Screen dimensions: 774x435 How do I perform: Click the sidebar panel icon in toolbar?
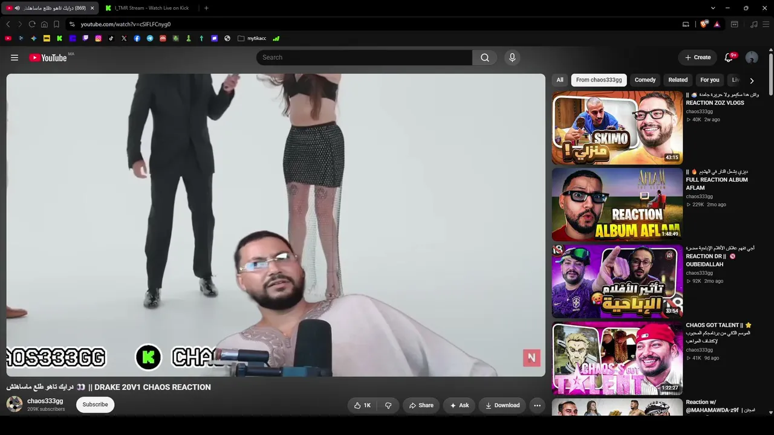point(734,24)
